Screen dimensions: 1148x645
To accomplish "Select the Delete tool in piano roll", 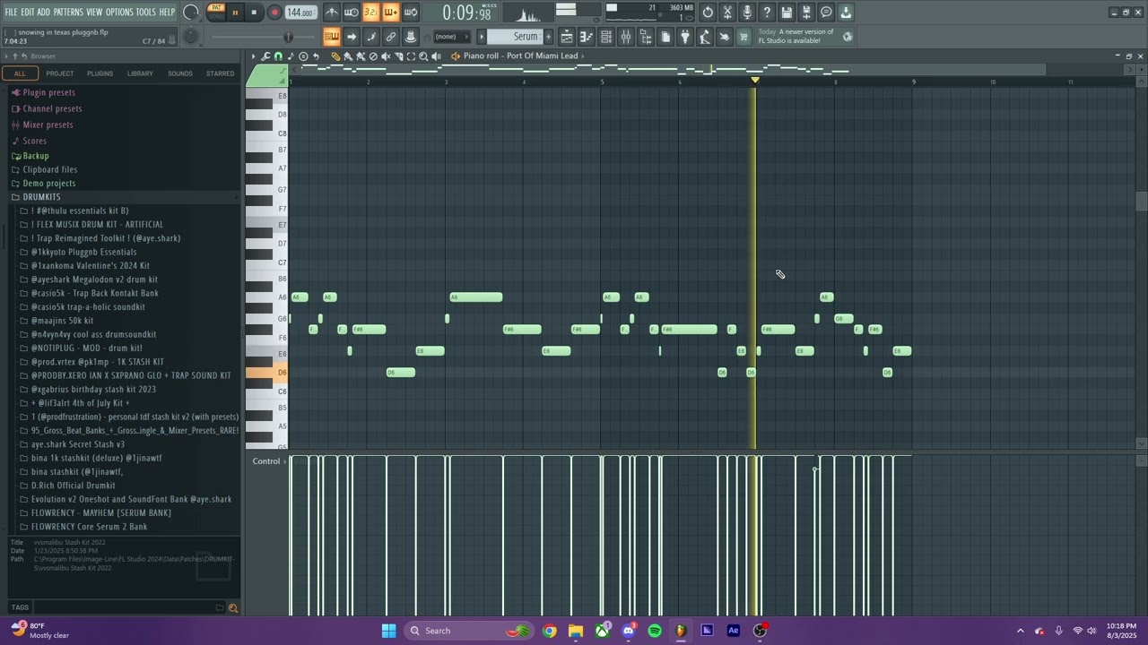I will tap(373, 56).
